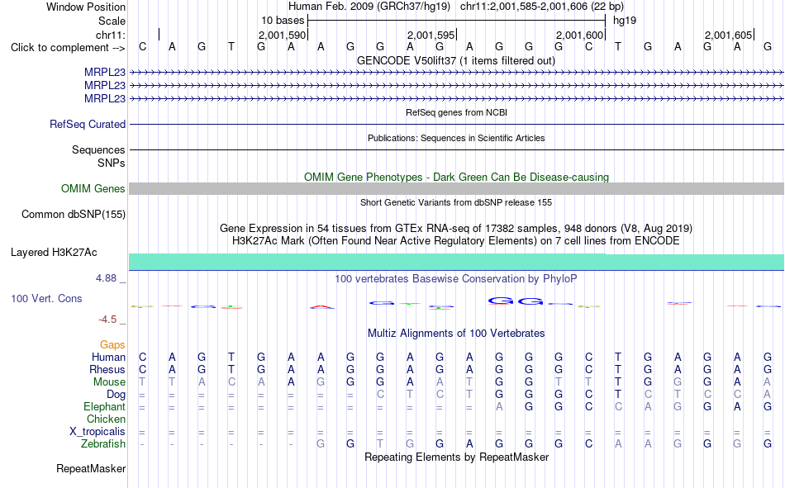Click the red A PhyloP conservation letter
This screenshot has width=785, height=488.
[x=322, y=307]
